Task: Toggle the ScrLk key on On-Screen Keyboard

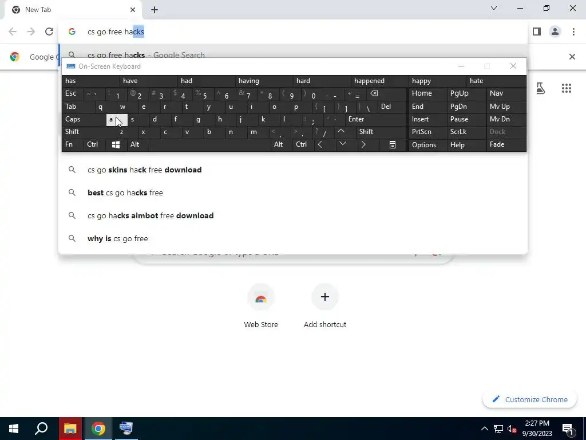Action: [x=466, y=132]
